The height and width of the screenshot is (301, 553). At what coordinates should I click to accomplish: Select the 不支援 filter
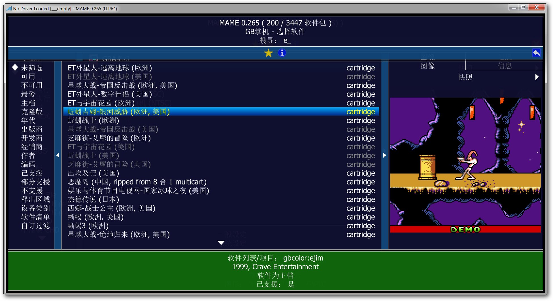(32, 191)
